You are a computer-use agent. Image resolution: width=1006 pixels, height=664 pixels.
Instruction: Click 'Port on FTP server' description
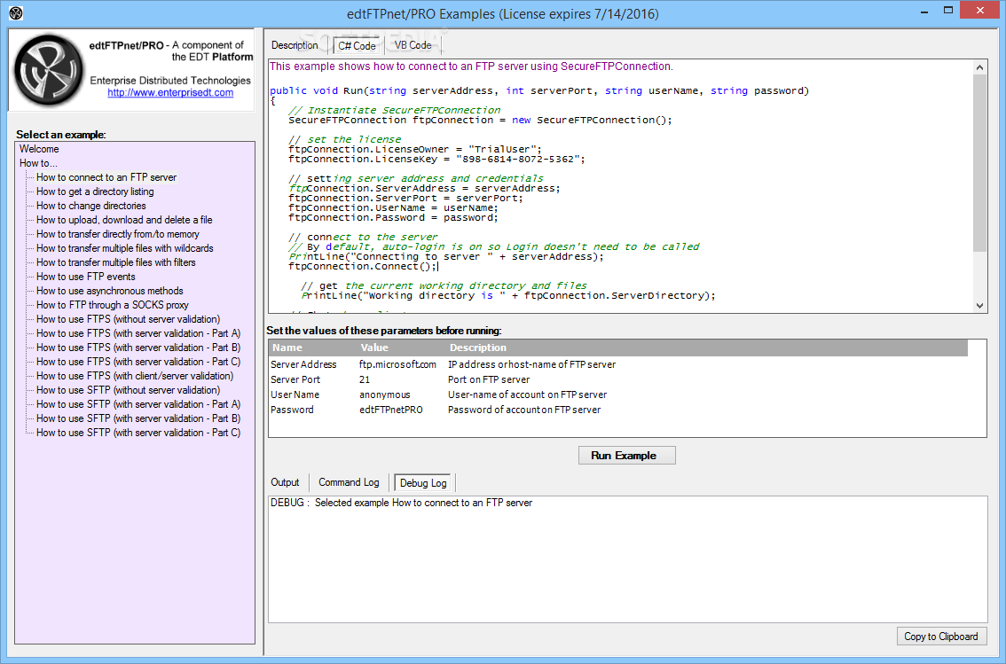(x=489, y=379)
